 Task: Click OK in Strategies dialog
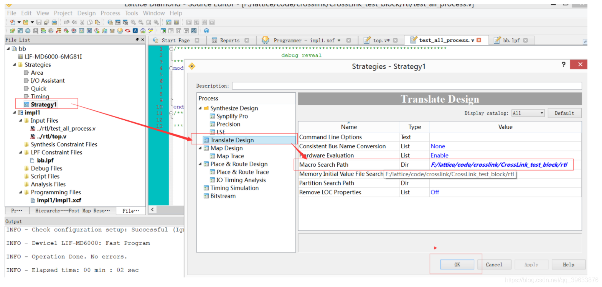tap(457, 264)
